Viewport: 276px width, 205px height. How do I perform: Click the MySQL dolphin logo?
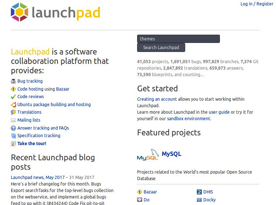(x=148, y=154)
